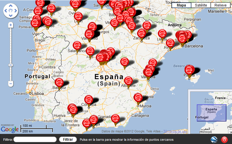232x144 pixels.
Task: Select the red marker near Reus
Action: tap(170, 43)
